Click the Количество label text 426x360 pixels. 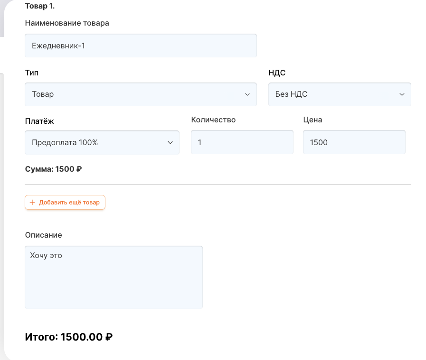(x=213, y=120)
